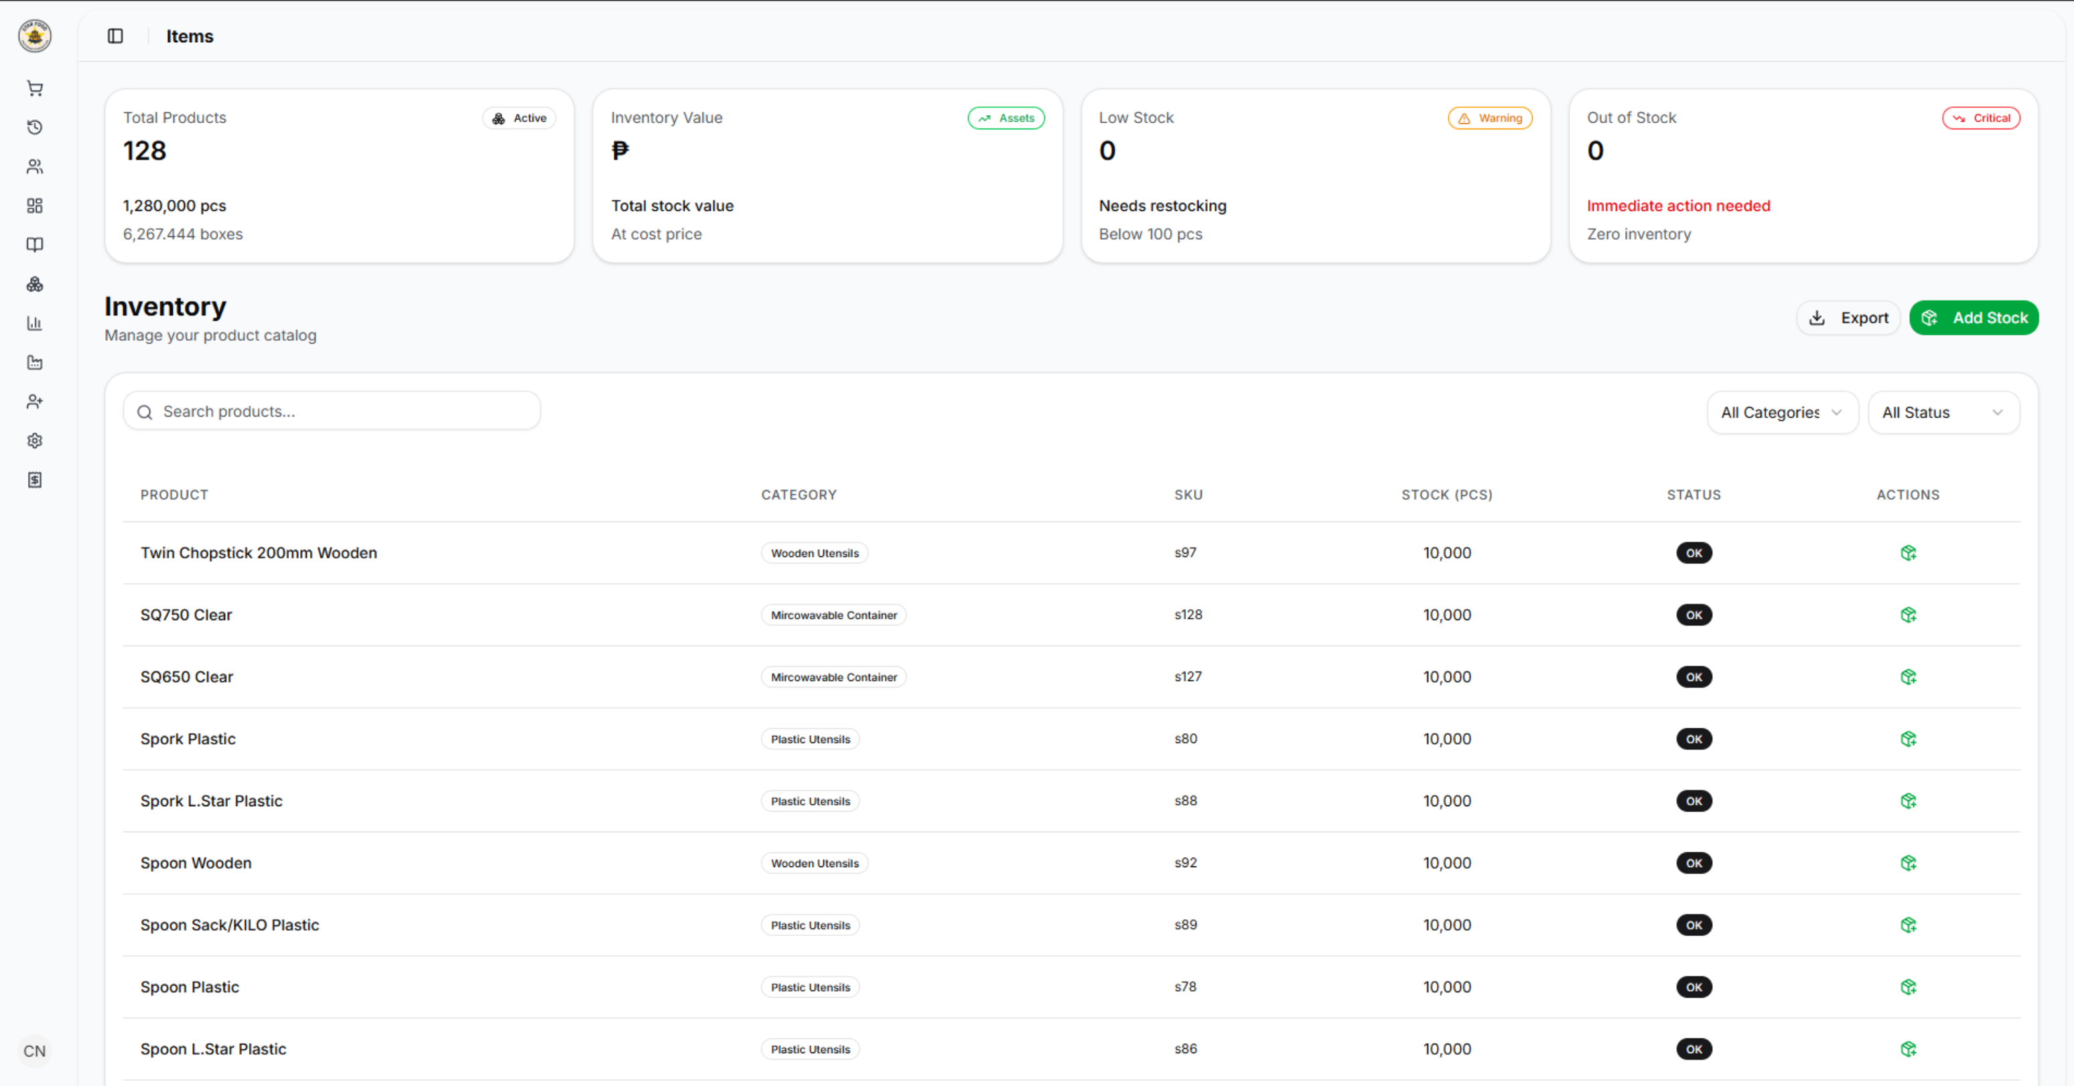Open the customers people sidebar icon
Screen dimensions: 2074x1086
click(35, 167)
